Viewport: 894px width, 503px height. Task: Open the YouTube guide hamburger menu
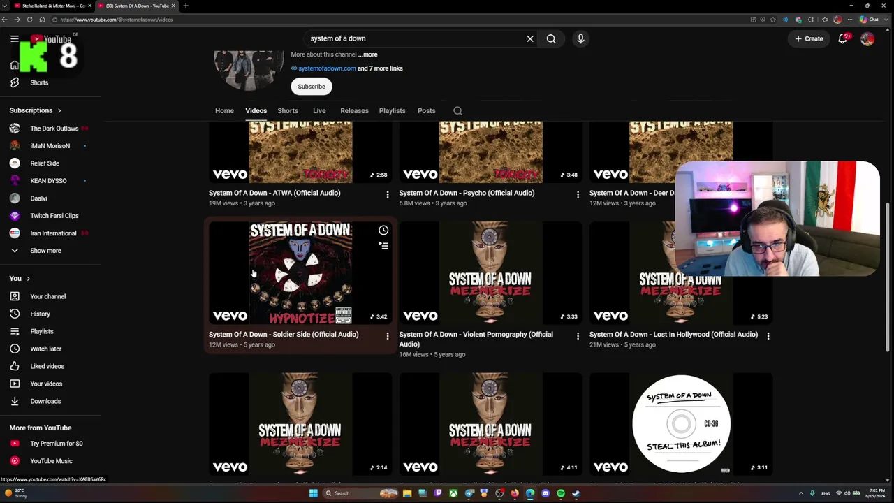tap(14, 39)
